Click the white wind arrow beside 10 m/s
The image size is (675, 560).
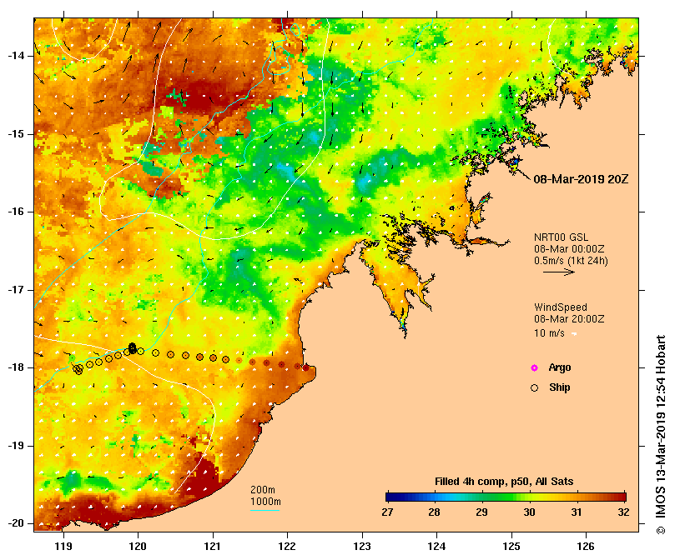click(x=574, y=334)
